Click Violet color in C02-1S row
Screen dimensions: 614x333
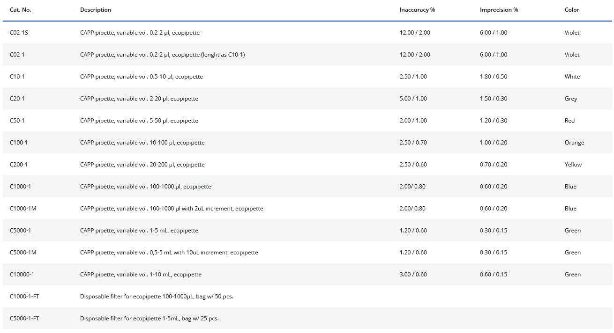point(572,33)
